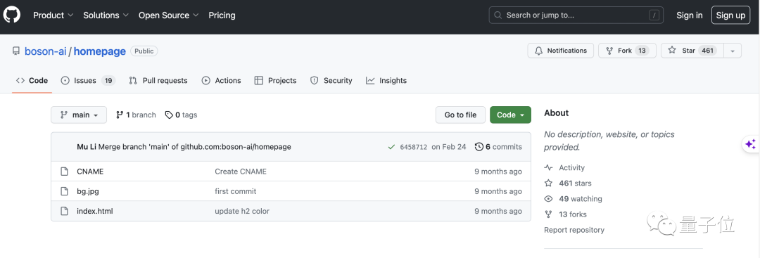
Task: Click the Go to file button
Action: pyautogui.click(x=460, y=115)
